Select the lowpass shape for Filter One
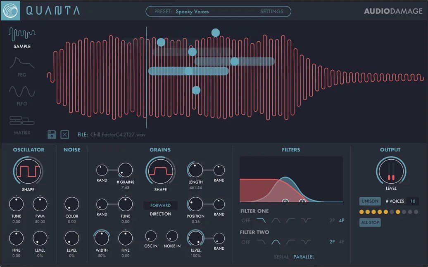Image resolution: width=428 pixels, height=267 pixels. (262, 220)
